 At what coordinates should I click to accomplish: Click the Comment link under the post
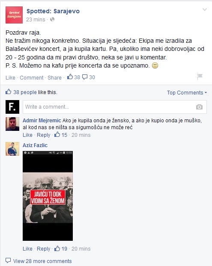pyautogui.click(x=32, y=77)
